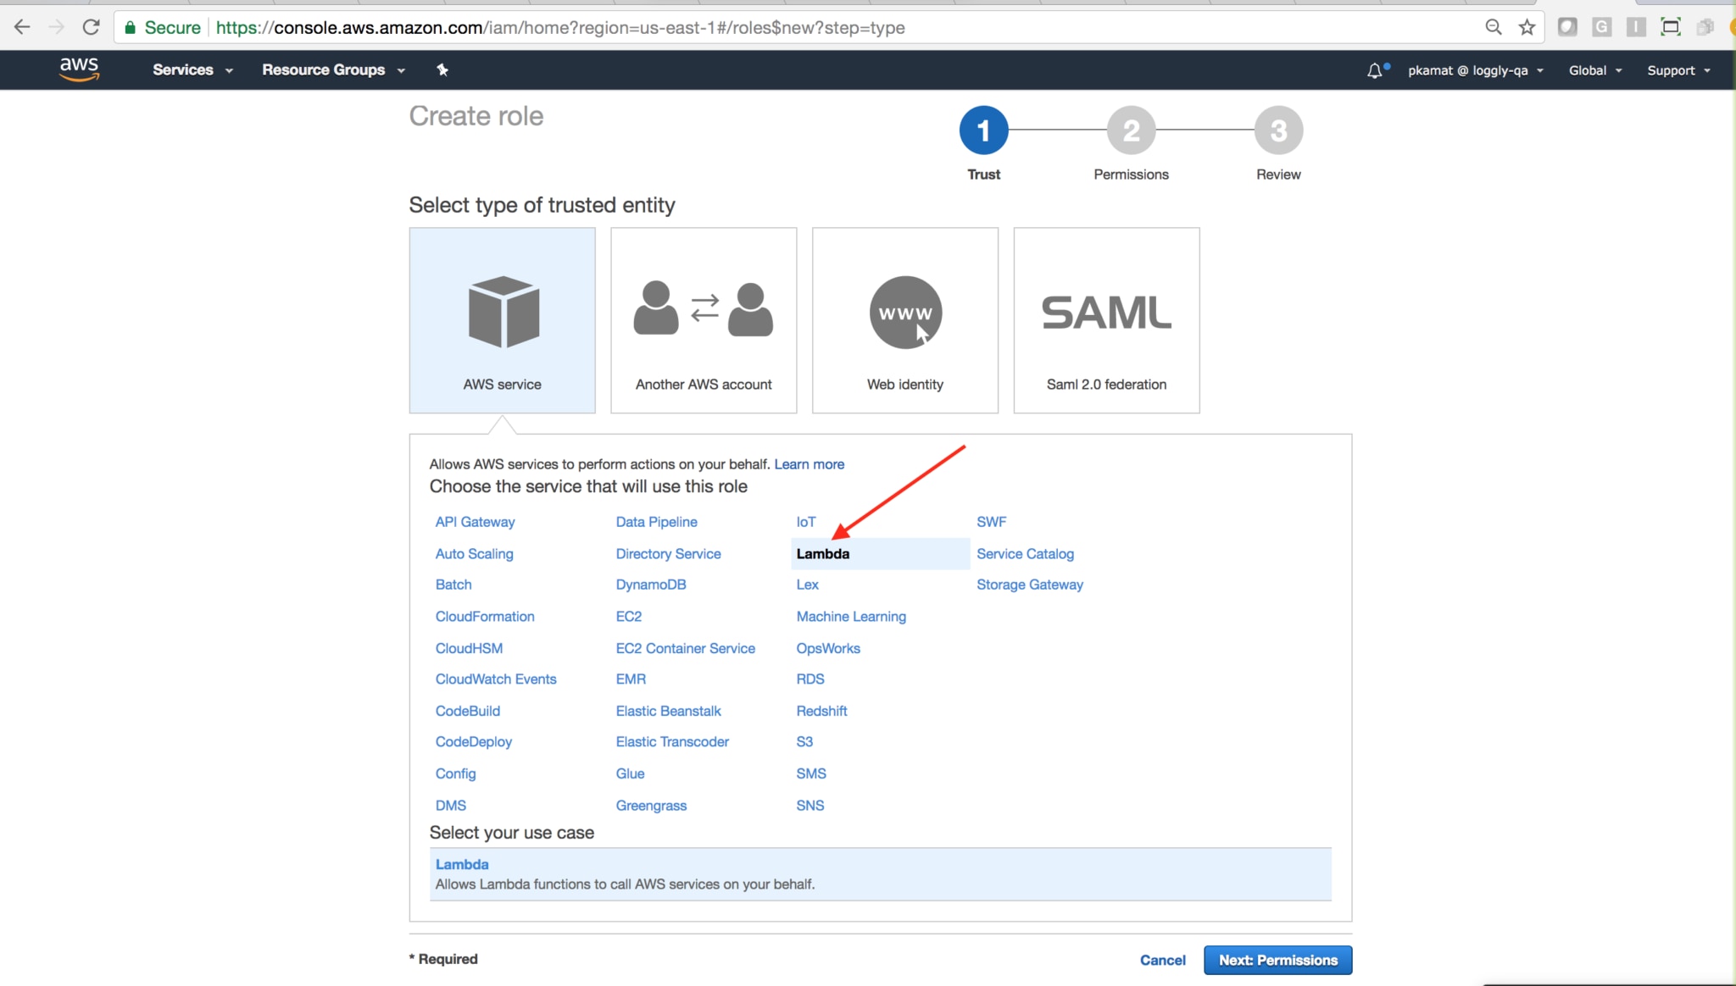Click the Next: Permissions button
This screenshot has height=986, width=1736.
[x=1277, y=960]
